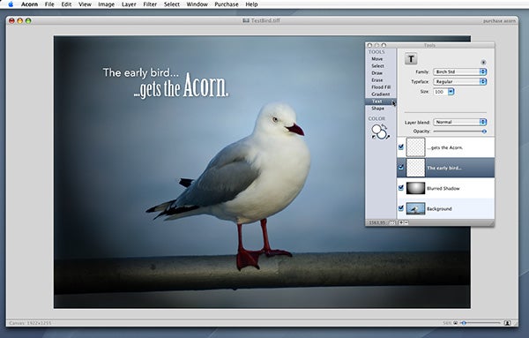Viewport: 529px width, 338px height.
Task: Click the swap colors arrows in the Color section
Action: click(x=384, y=126)
